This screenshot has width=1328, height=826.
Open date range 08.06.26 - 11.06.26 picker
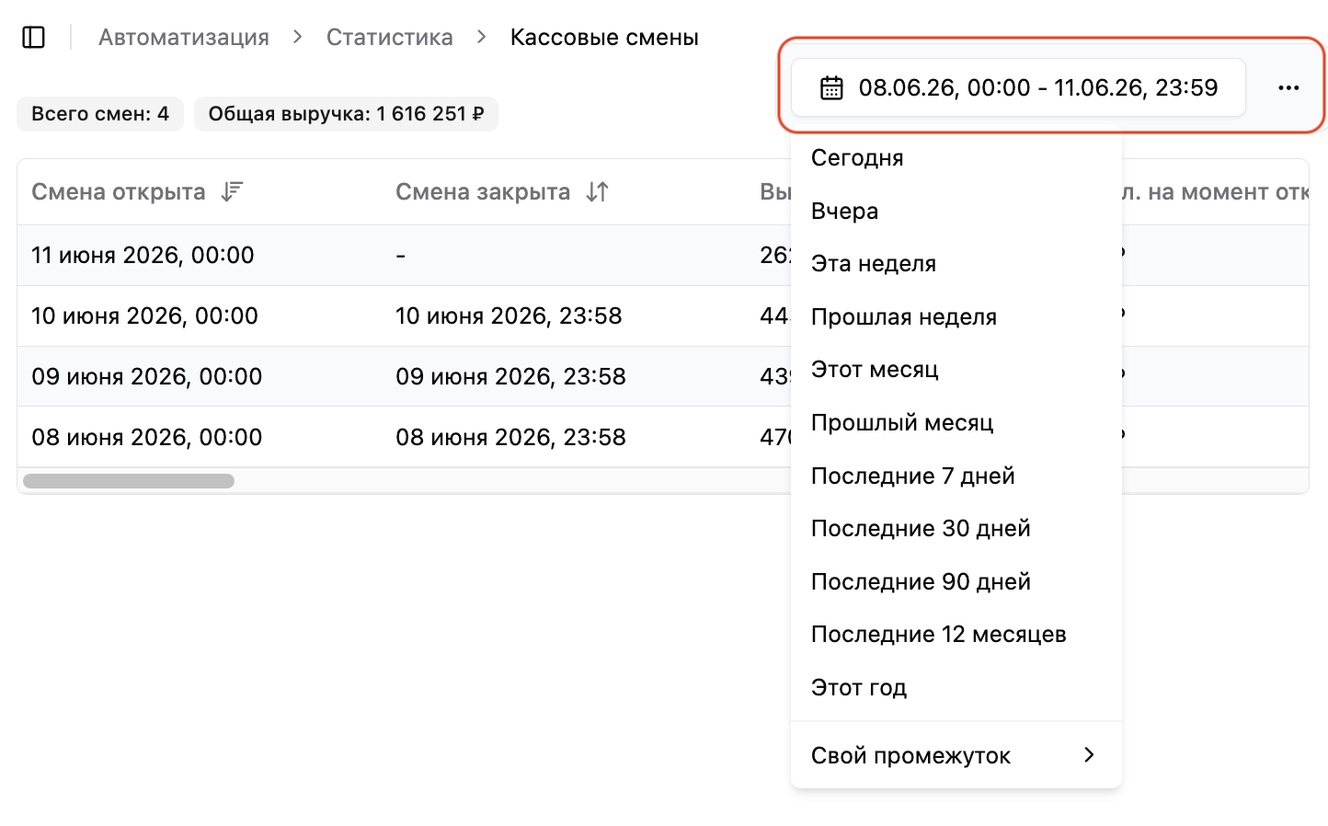[1018, 88]
